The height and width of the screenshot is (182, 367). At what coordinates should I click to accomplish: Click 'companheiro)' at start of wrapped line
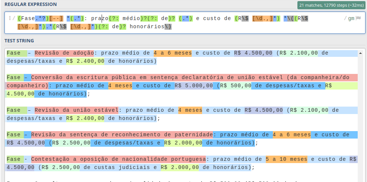pos(28,85)
